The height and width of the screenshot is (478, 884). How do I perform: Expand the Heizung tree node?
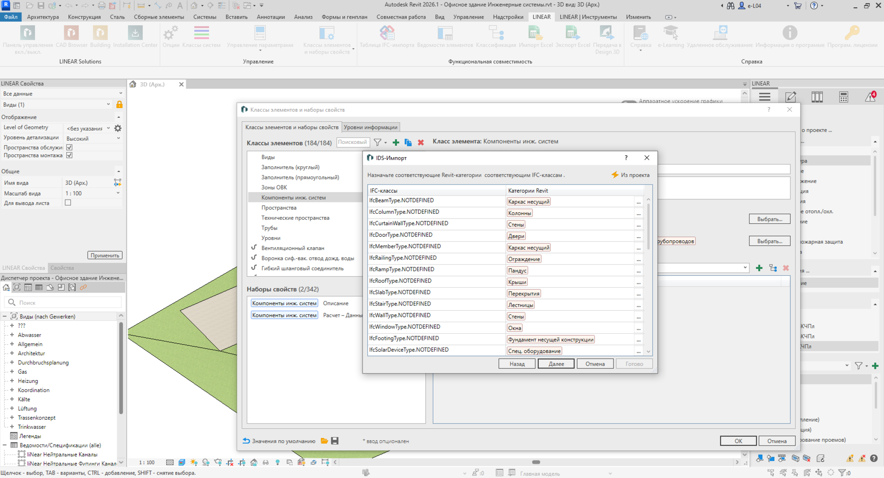[12, 381]
